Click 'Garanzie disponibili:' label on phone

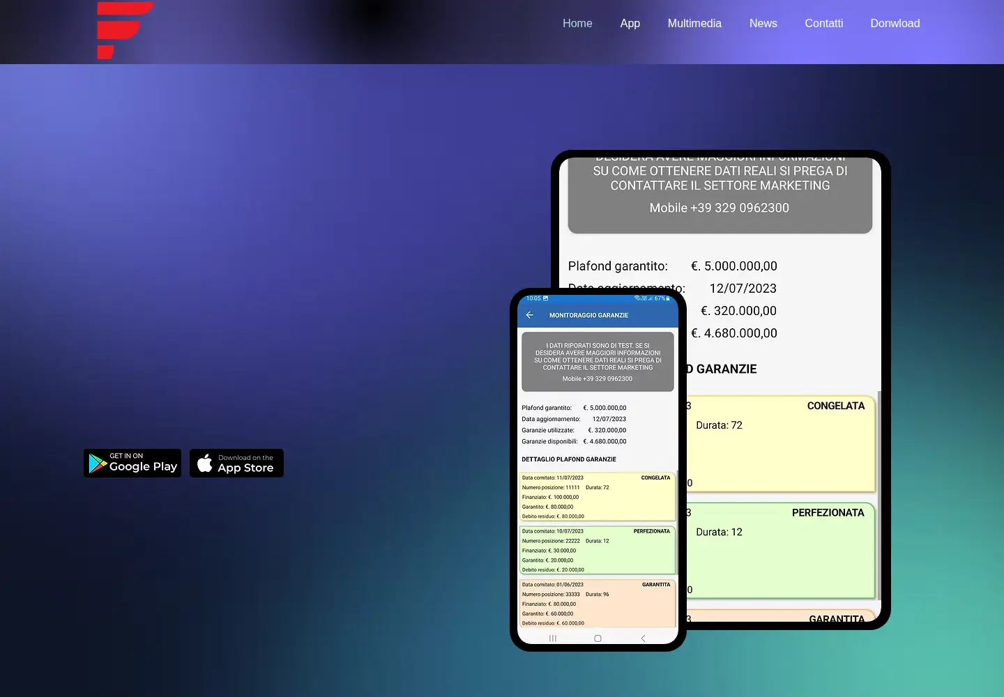[549, 441]
